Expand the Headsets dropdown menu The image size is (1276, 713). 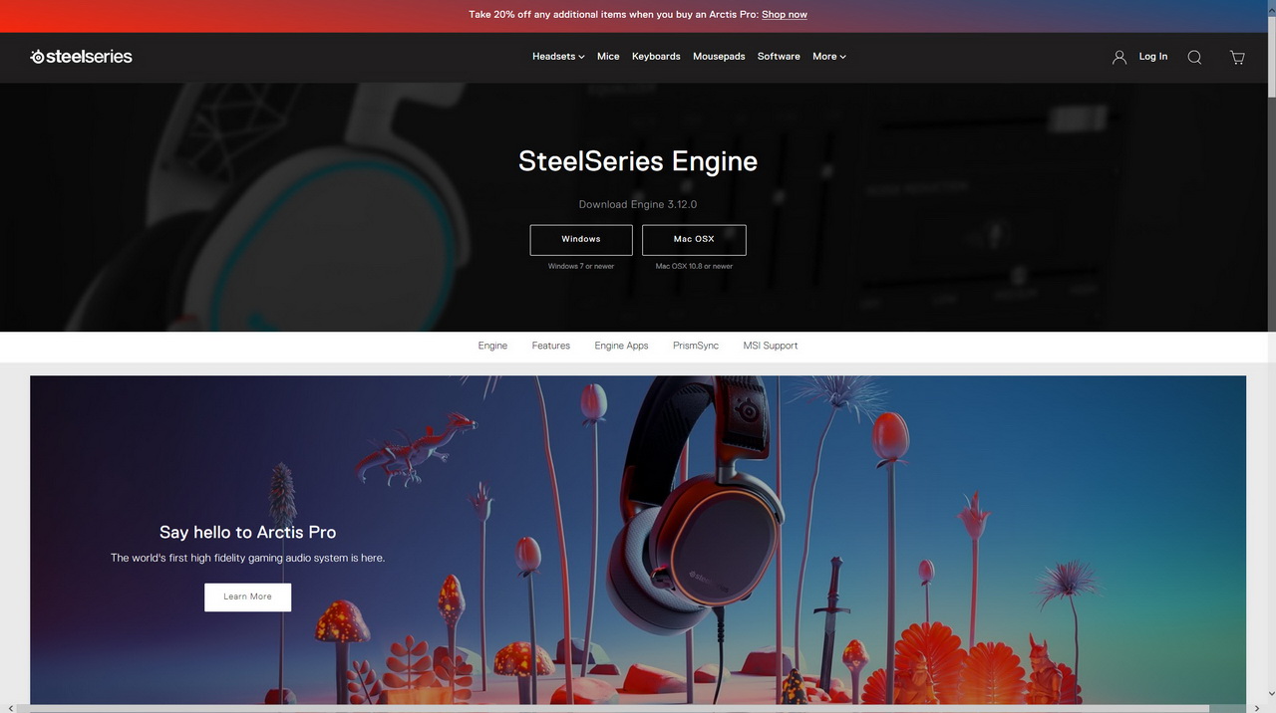click(558, 57)
